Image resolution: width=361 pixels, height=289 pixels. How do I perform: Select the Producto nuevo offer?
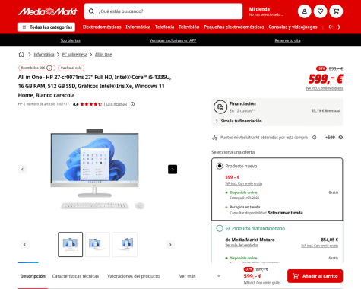[220, 166]
